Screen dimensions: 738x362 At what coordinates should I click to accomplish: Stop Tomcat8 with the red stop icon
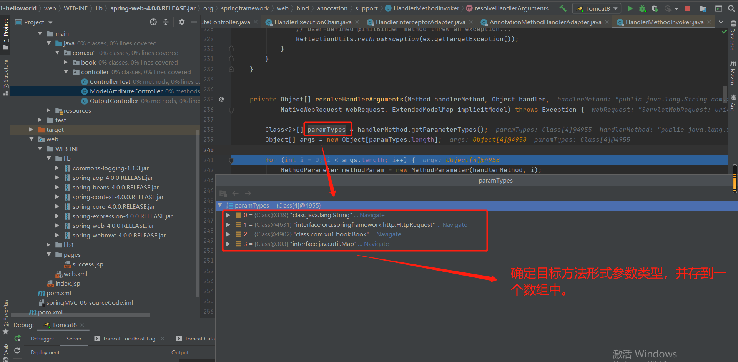click(687, 8)
